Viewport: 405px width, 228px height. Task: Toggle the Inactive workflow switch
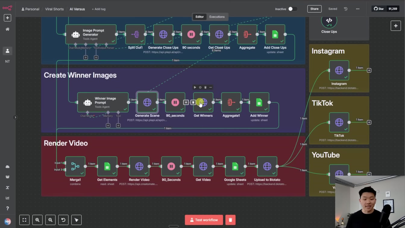[x=292, y=9]
